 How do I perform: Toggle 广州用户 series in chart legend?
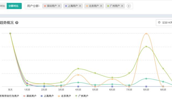(82, 96)
